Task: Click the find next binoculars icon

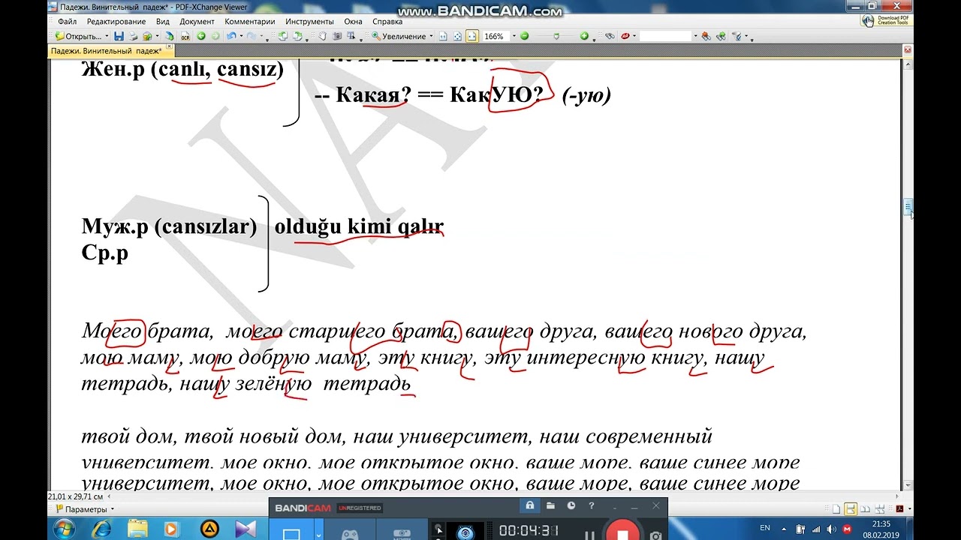Action: (x=722, y=36)
